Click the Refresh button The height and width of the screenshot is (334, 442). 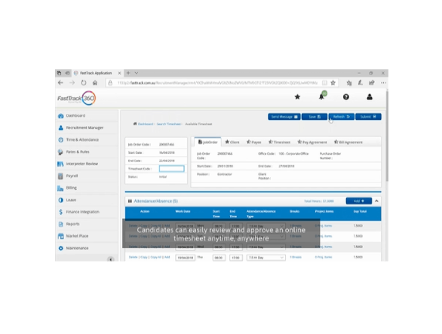(x=342, y=117)
